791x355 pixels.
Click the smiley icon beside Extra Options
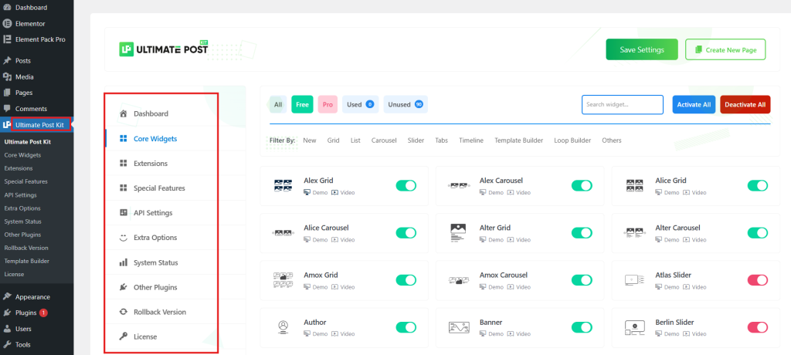click(123, 238)
